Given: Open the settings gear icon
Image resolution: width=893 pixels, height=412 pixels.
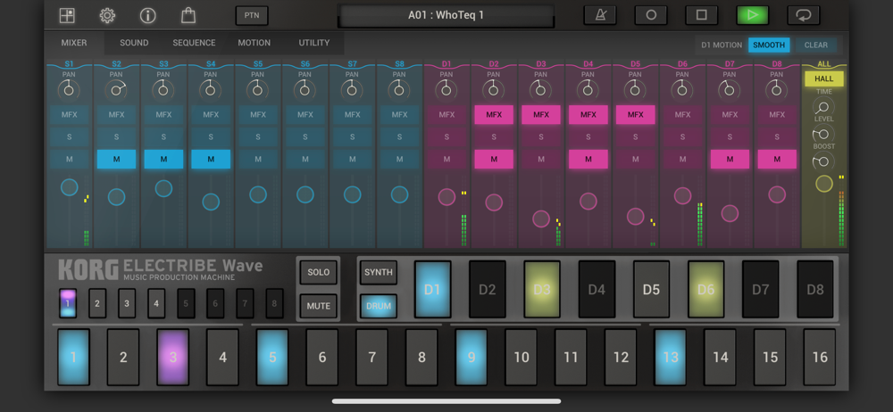Looking at the screenshot, I should (x=108, y=16).
